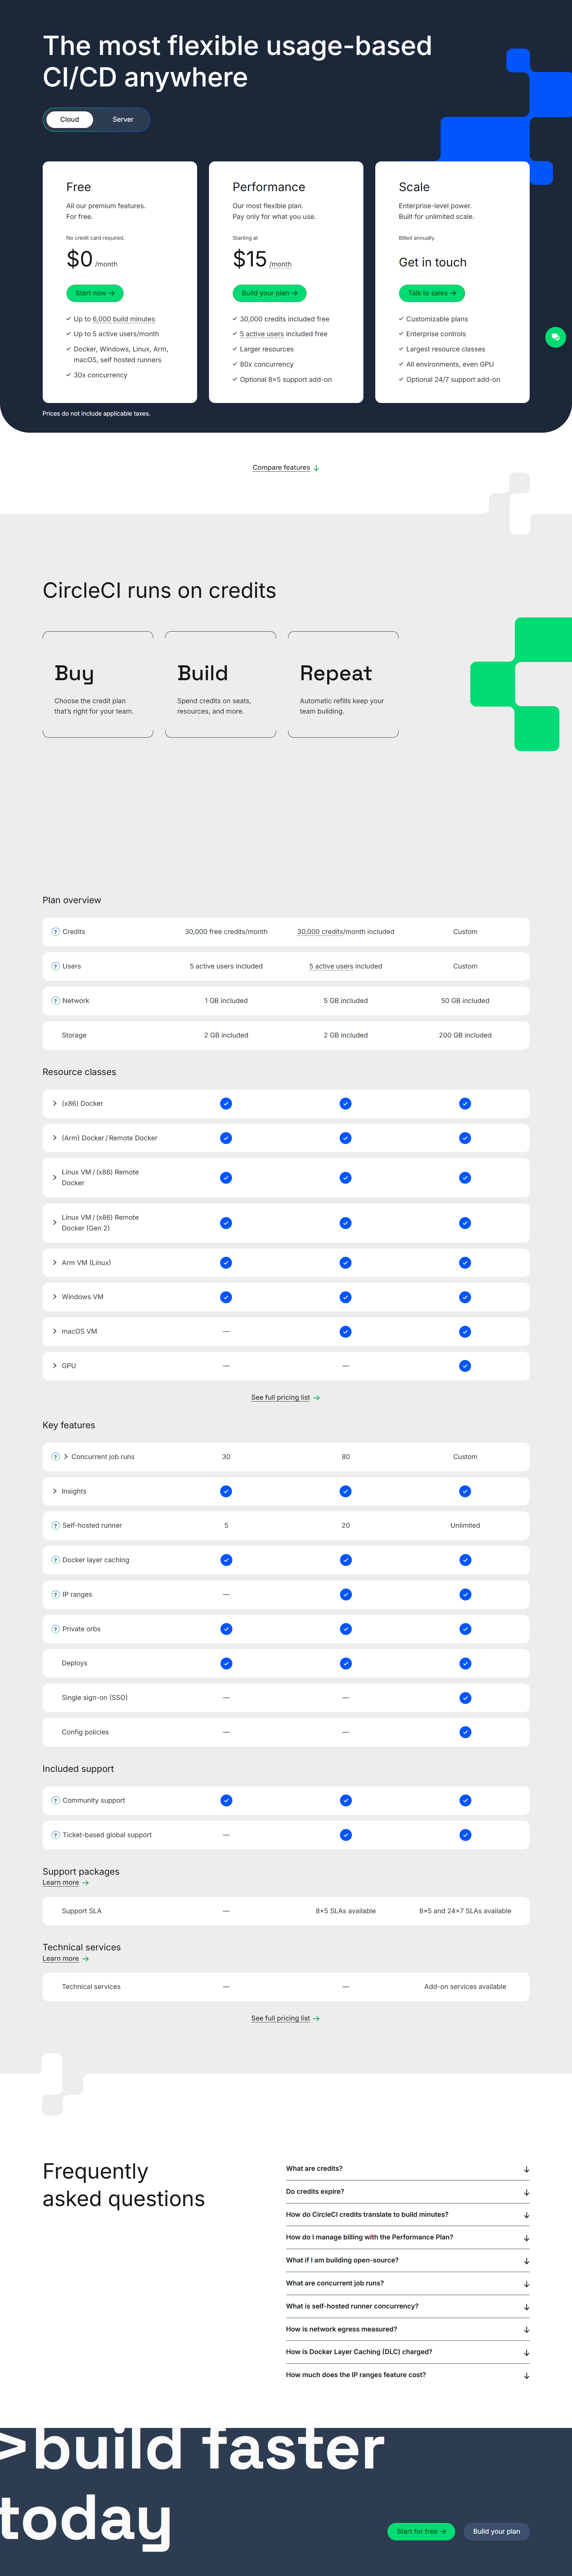Expand the Windows VM row
572x2576 pixels.
click(x=55, y=1297)
